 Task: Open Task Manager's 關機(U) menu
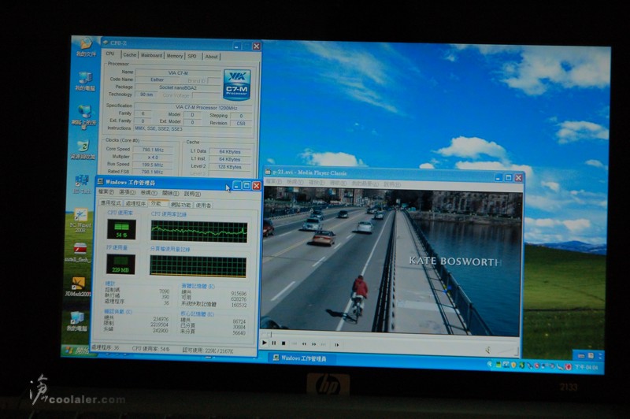[171, 193]
